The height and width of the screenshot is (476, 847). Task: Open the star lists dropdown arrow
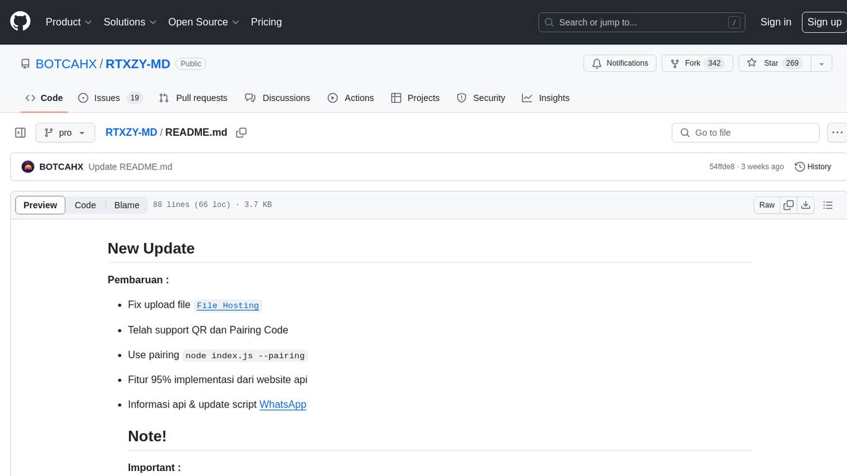[x=821, y=64]
